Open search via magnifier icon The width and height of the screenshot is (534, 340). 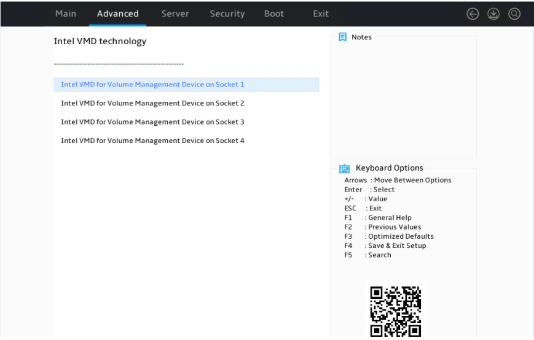[x=514, y=14]
